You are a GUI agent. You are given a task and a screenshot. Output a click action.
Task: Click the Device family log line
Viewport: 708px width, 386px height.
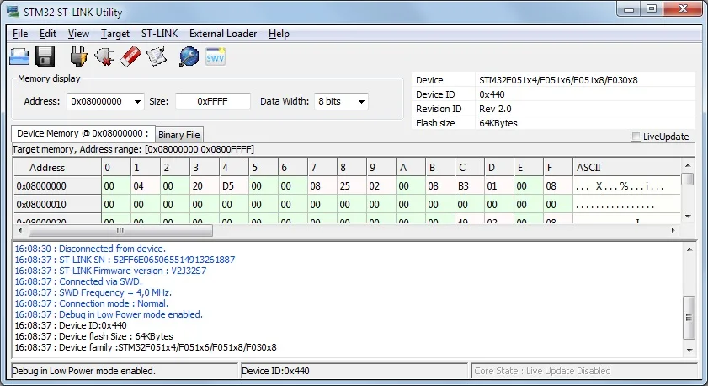click(146, 347)
